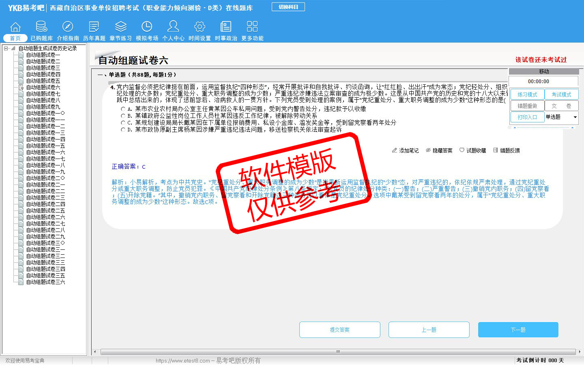The width and height of the screenshot is (584, 365).
Task: Open 历年真题 past papers icon
Action: (x=94, y=27)
